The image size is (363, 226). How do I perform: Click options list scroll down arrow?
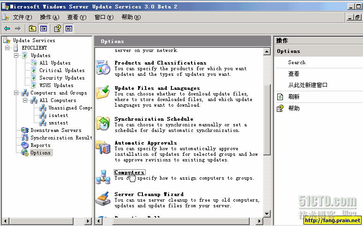click(x=267, y=214)
